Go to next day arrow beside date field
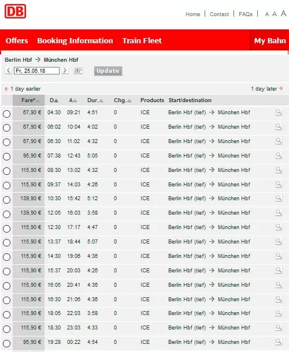The width and height of the screenshot is (289, 352). [65, 70]
